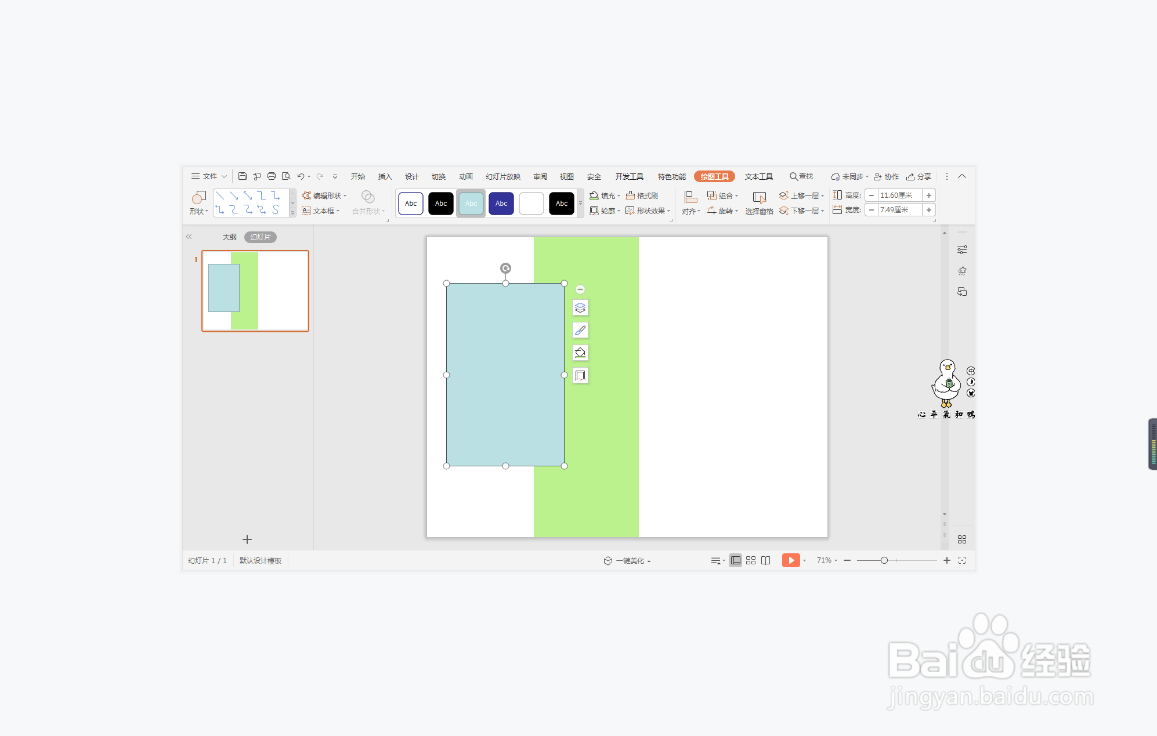1157x736 pixels.
Task: Click the 协作 collaborate button
Action: [887, 176]
